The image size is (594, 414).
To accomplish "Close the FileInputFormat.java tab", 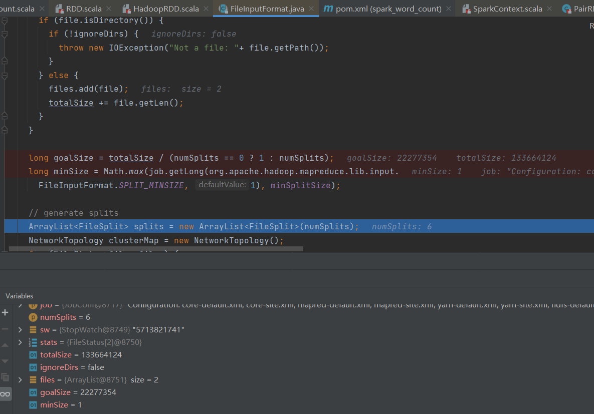I will (x=311, y=9).
